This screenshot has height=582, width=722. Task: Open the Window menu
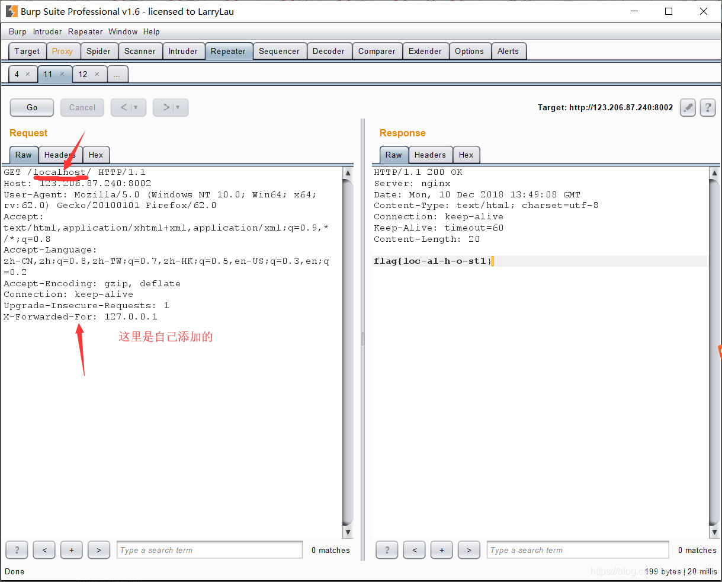tap(123, 32)
